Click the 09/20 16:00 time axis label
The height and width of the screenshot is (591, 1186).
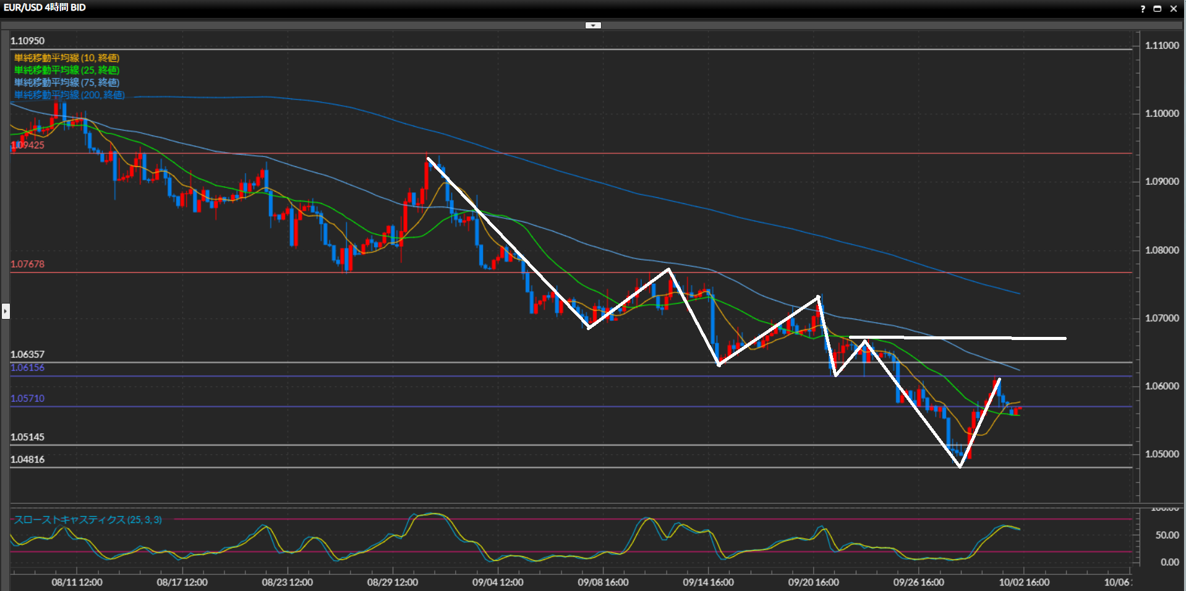pos(813,582)
